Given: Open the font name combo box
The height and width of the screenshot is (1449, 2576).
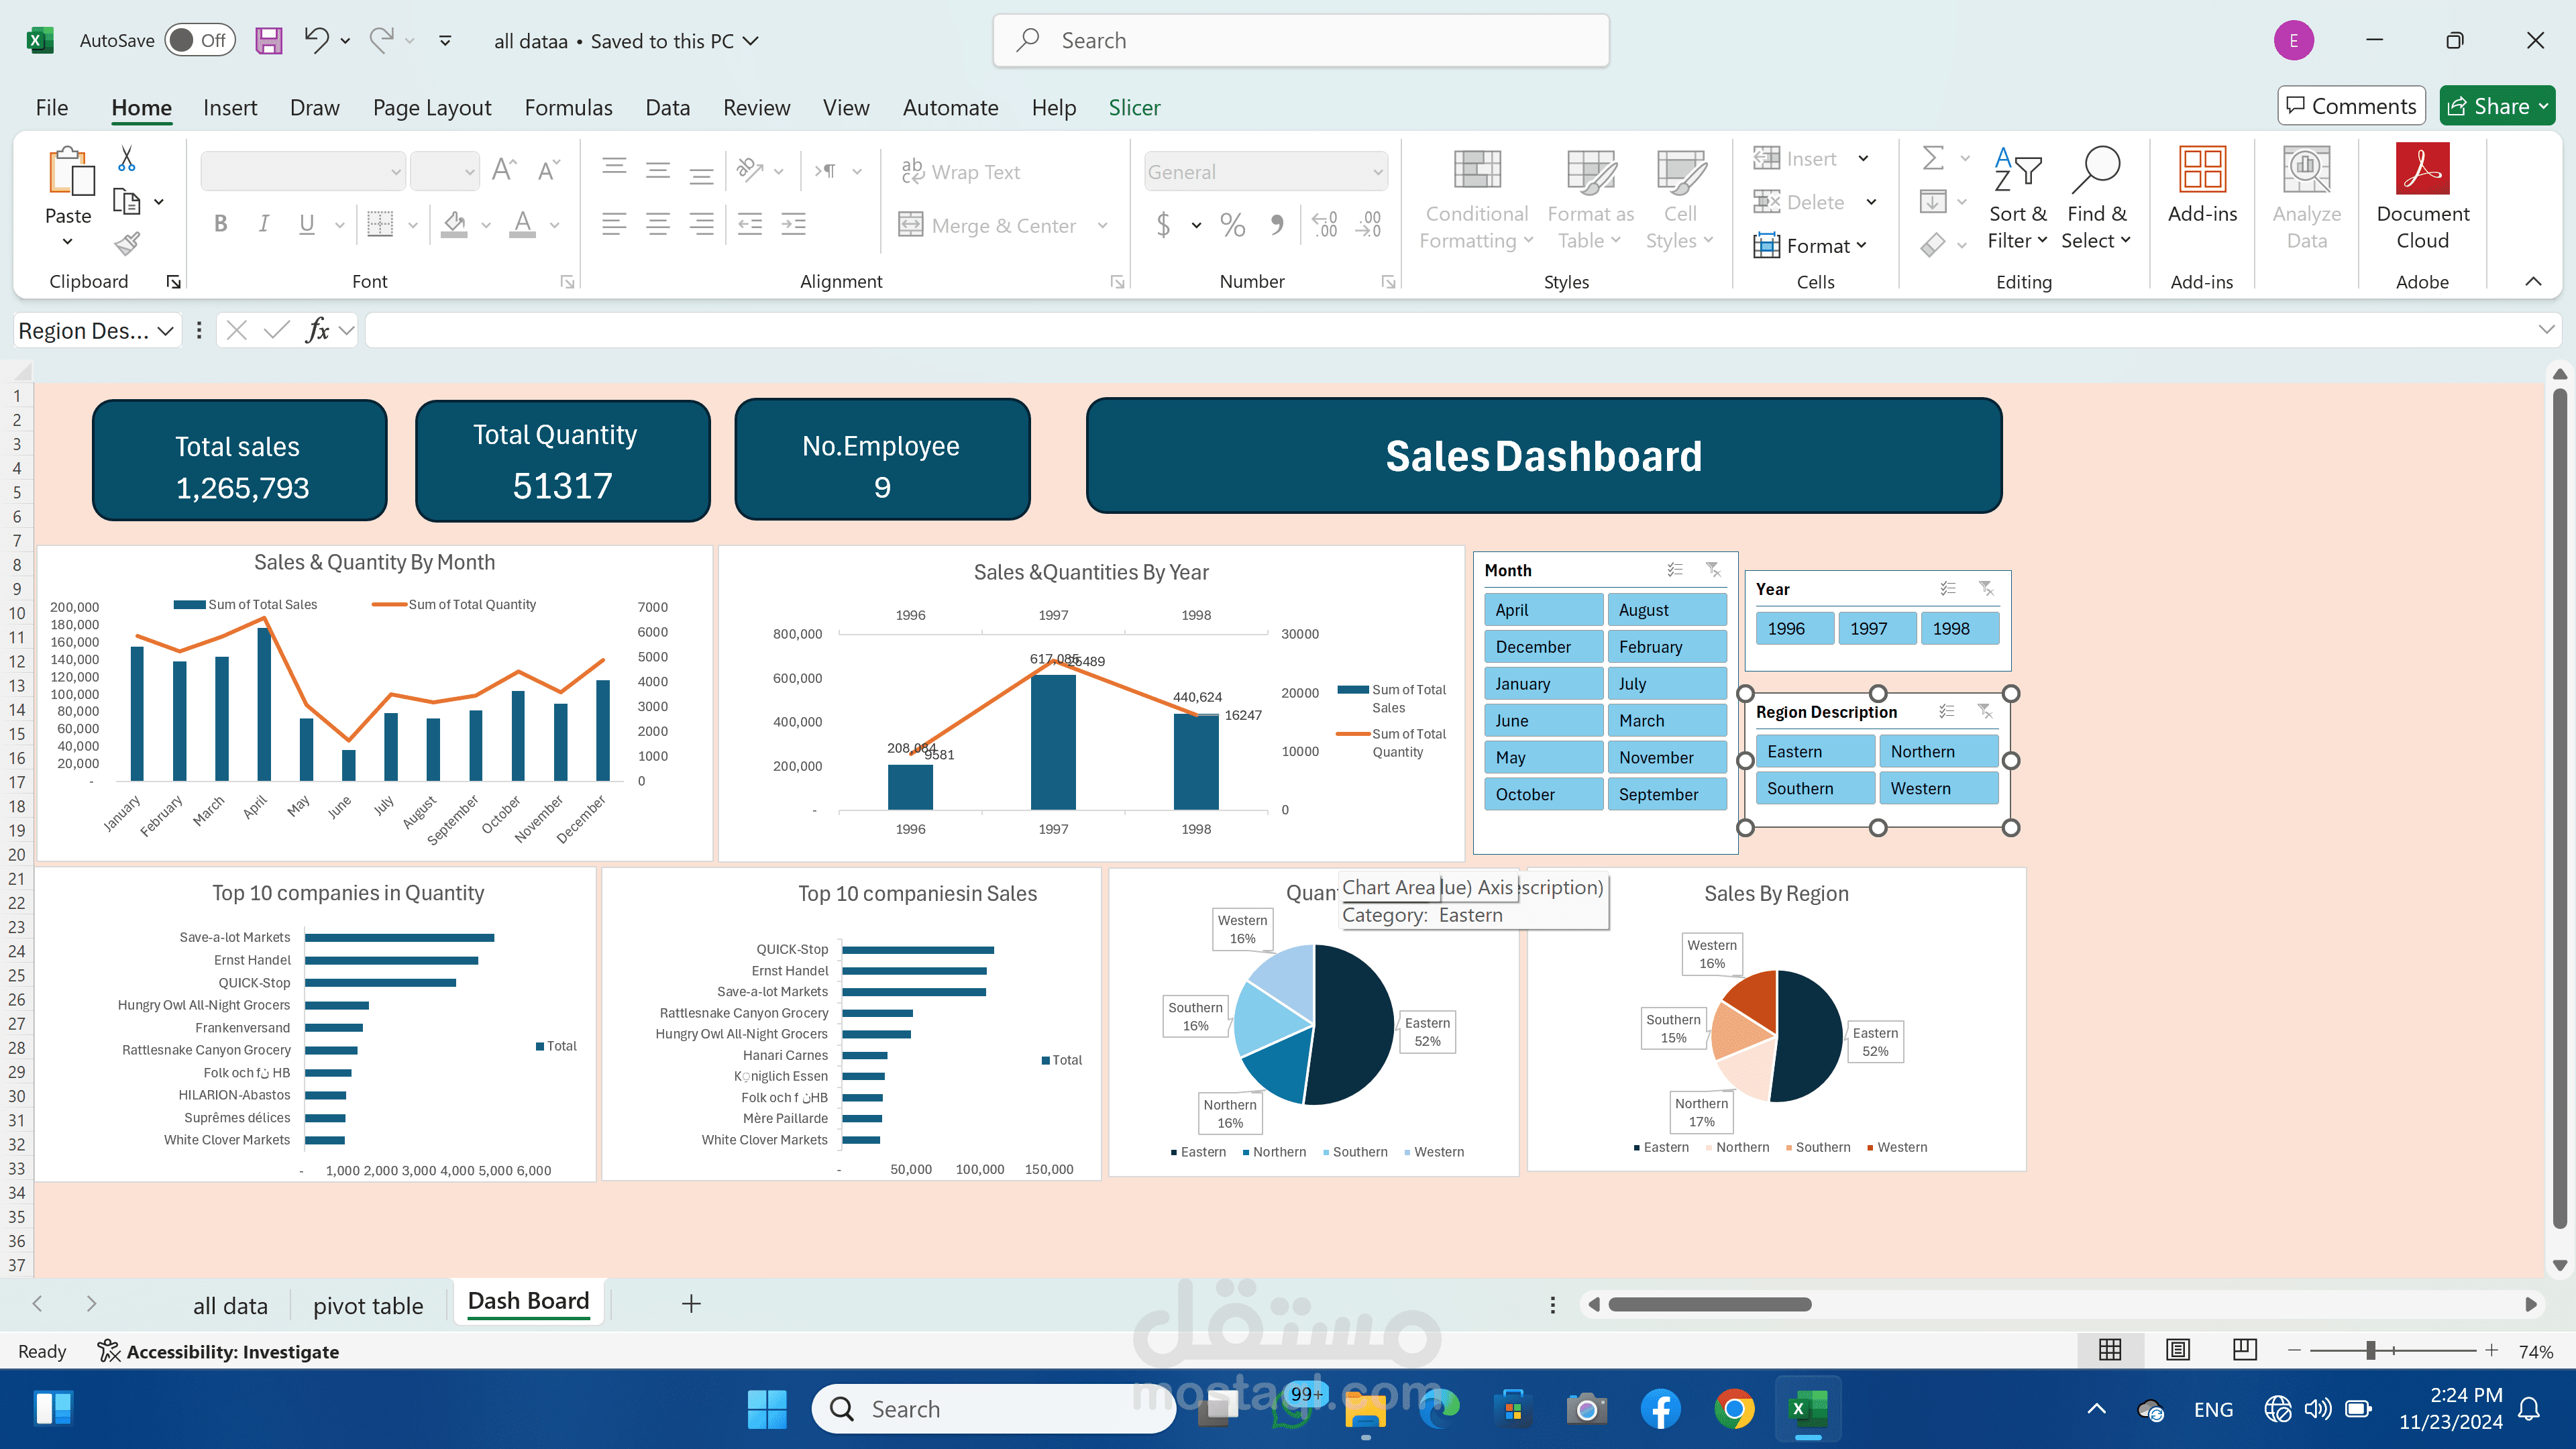Looking at the screenshot, I should (x=303, y=172).
